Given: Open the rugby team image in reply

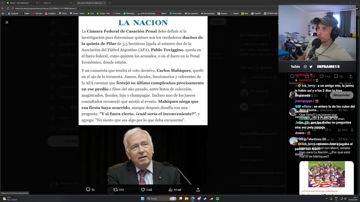Looking at the screenshot, I should point(326,174).
